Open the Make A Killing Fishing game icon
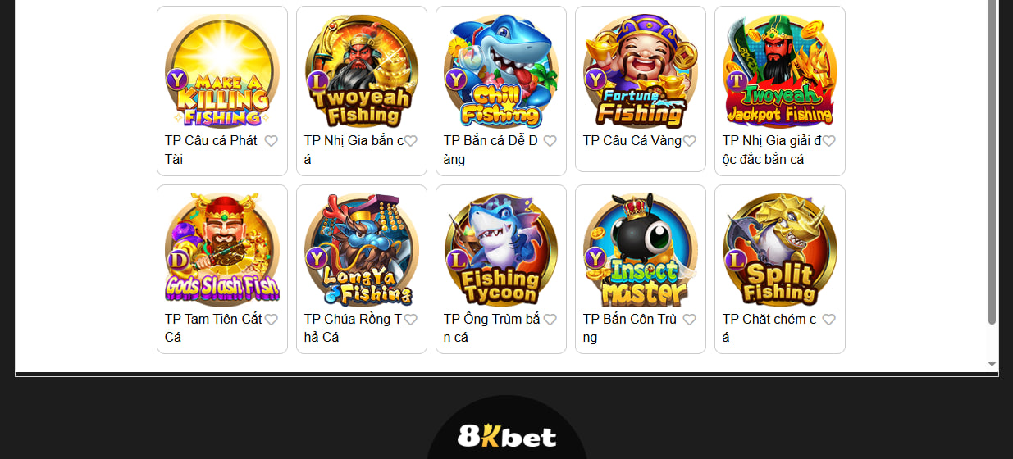 point(222,71)
